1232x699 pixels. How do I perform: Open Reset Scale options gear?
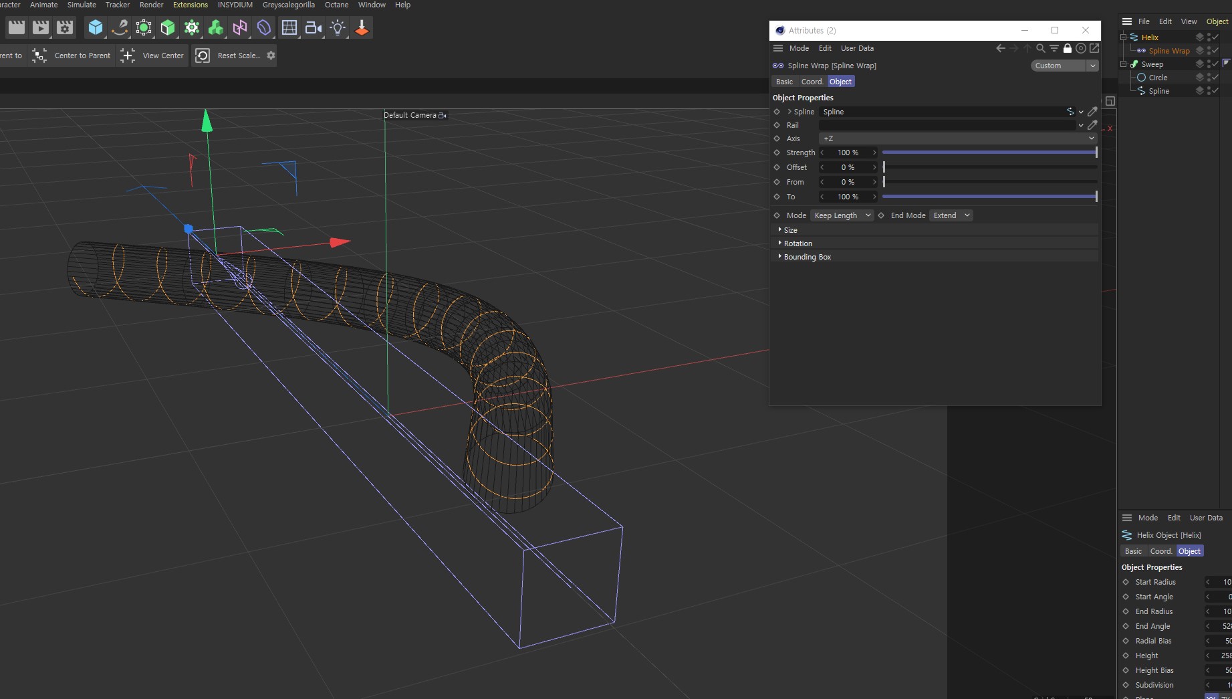[271, 56]
